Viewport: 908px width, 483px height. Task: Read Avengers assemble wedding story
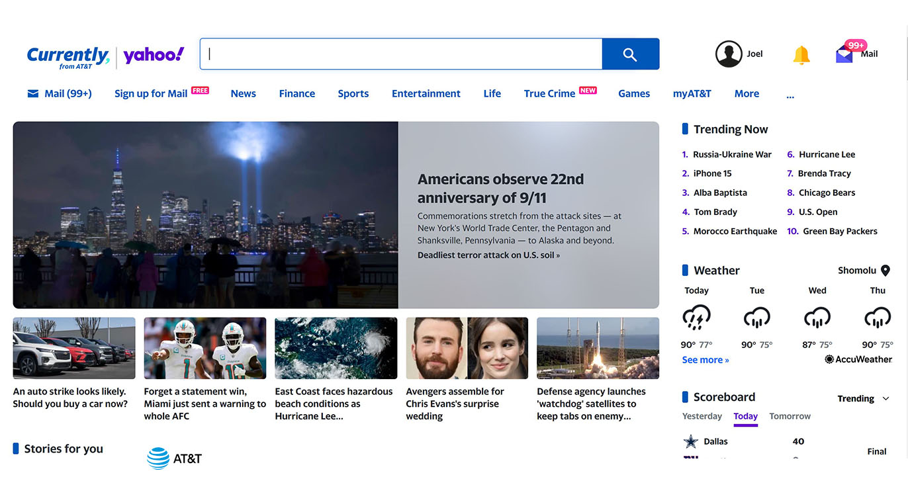pos(455,404)
